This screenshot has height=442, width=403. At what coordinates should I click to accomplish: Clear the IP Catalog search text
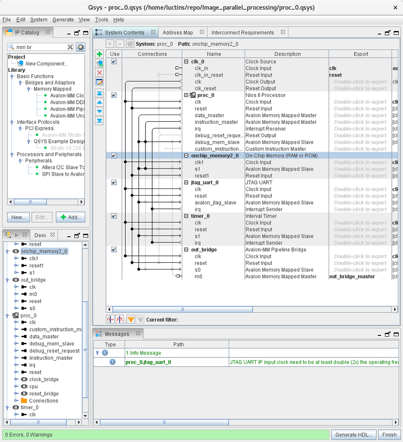(70, 47)
